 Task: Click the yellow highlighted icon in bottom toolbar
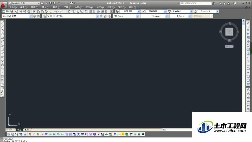[x=123, y=134]
